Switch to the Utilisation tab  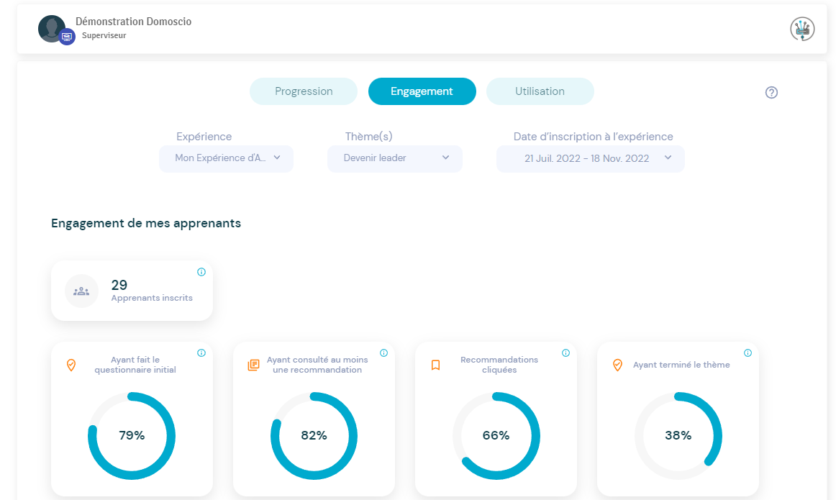540,91
